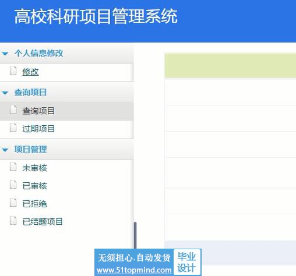
Task: Click the document icon beside 已结题项目
Action: 13,220
